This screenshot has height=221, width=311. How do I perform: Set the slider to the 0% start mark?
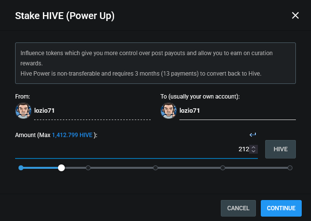click(x=21, y=168)
